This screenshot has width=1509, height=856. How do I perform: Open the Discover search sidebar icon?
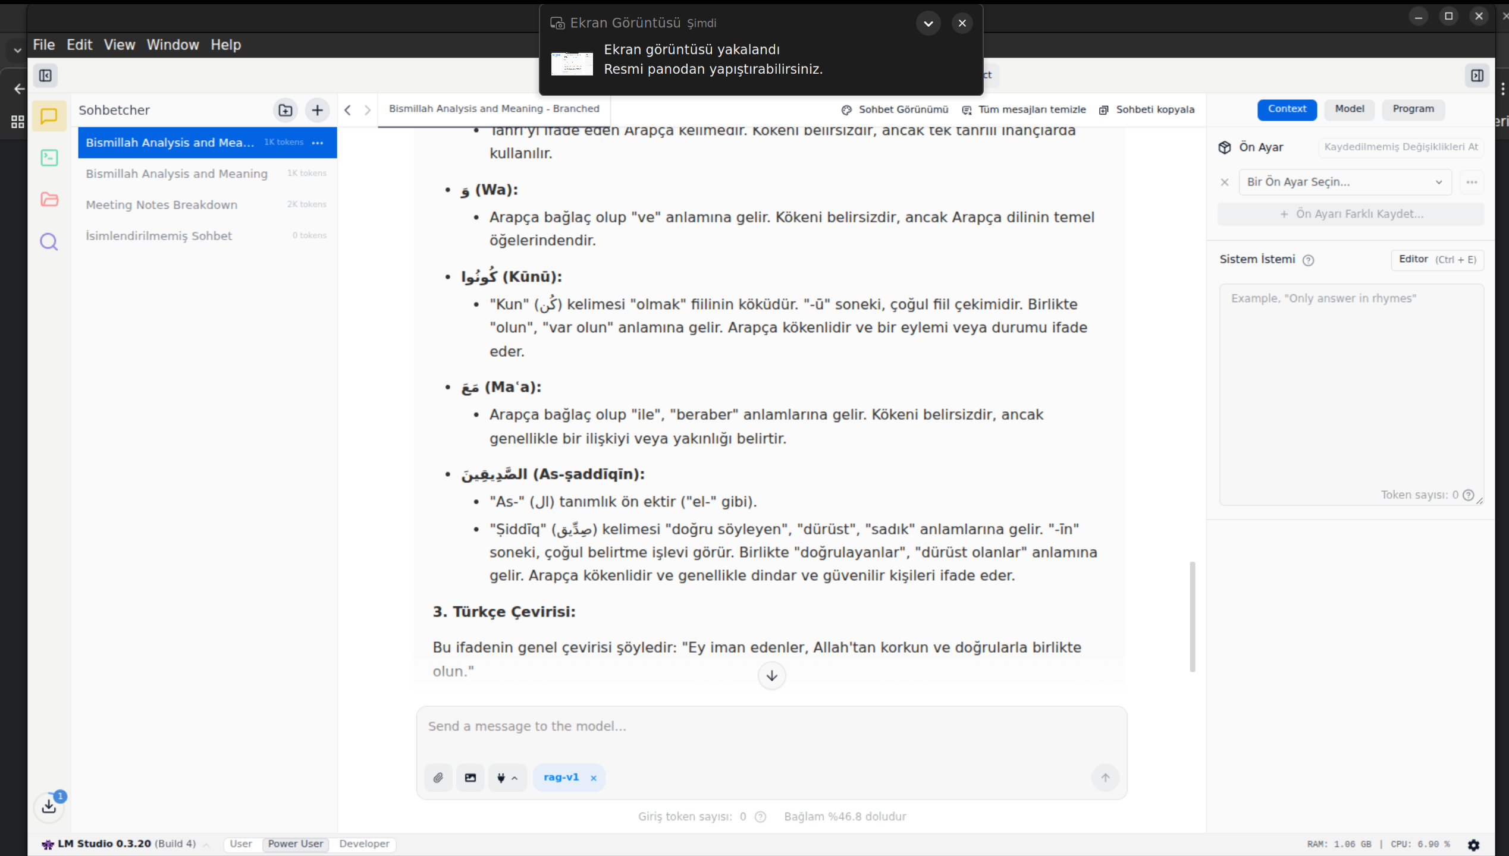coord(49,241)
